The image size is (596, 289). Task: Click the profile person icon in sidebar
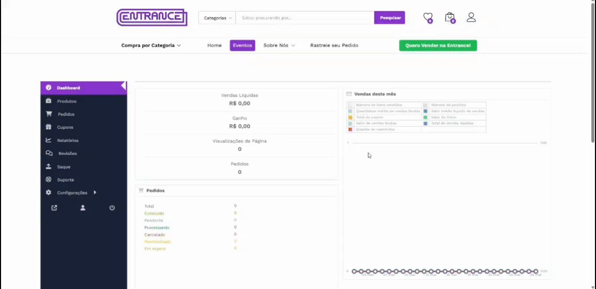point(83,208)
